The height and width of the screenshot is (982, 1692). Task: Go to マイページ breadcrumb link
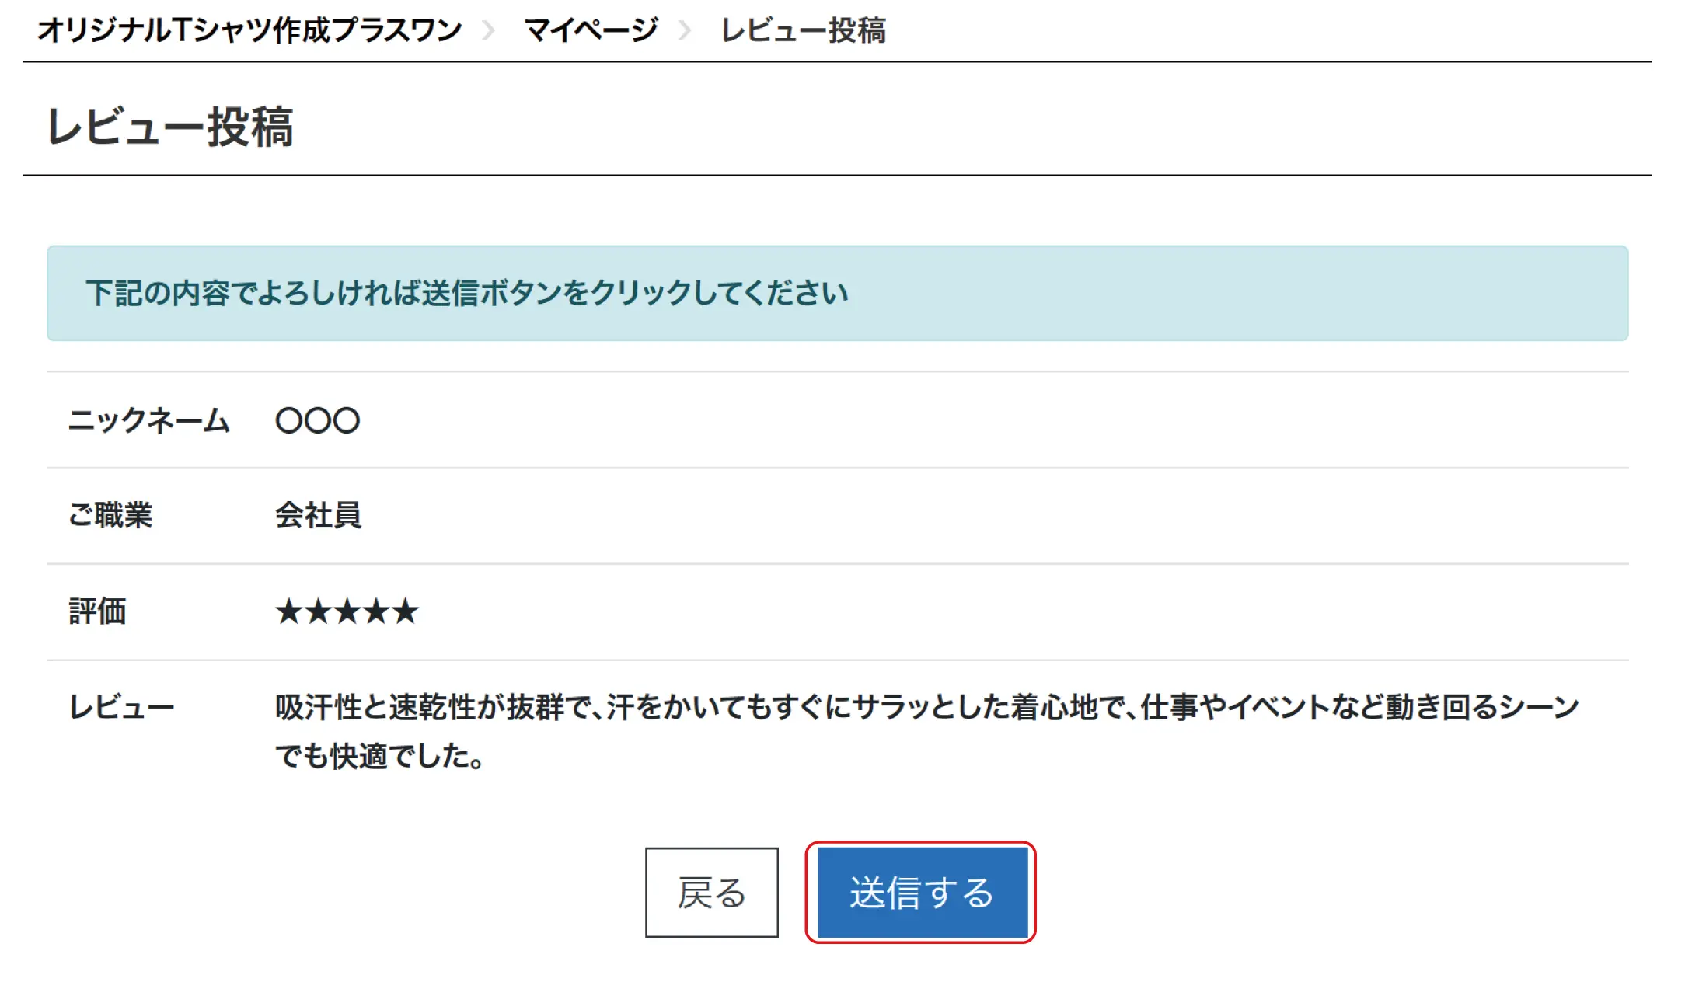[591, 30]
